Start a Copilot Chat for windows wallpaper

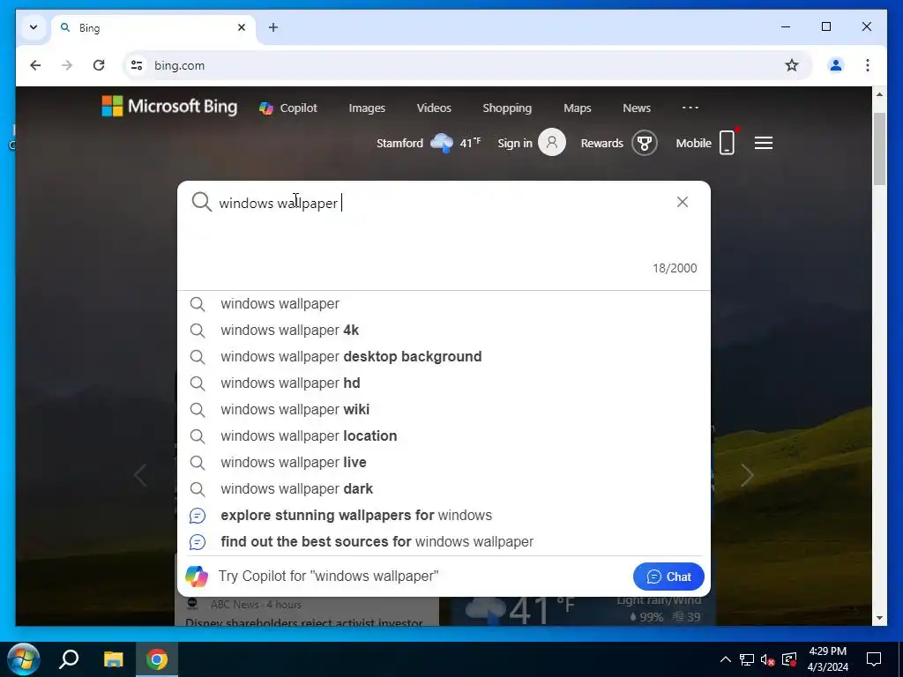(668, 577)
